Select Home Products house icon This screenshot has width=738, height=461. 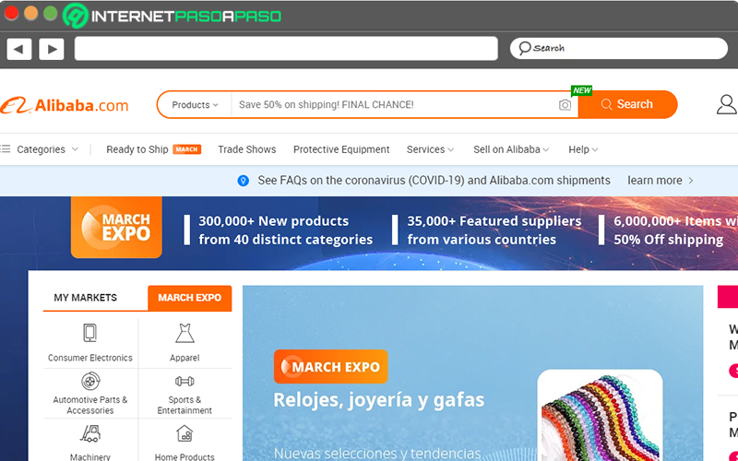[x=184, y=433]
